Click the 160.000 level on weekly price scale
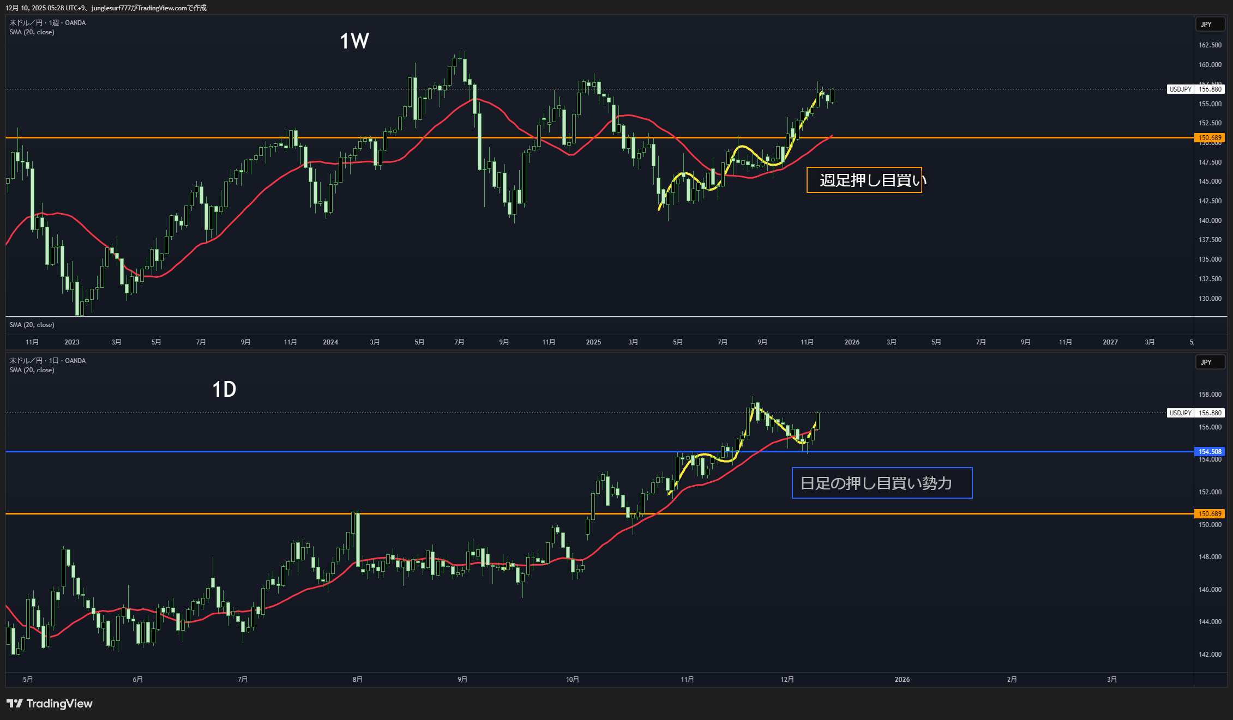1233x720 pixels. coord(1210,65)
